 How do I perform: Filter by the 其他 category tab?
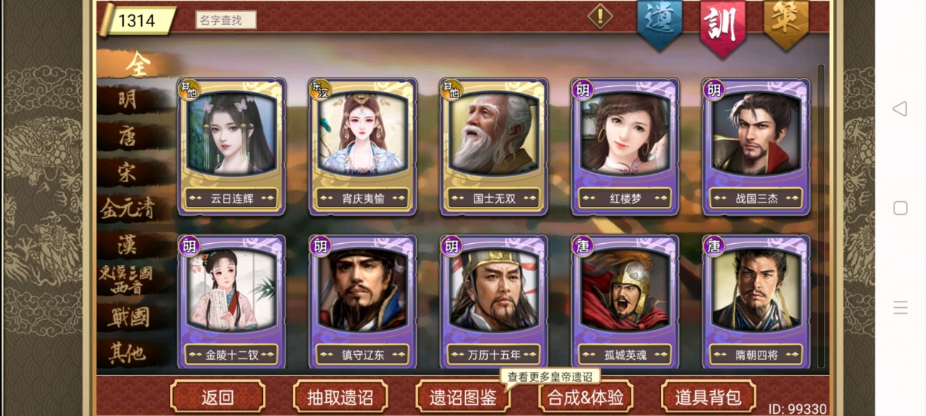(128, 352)
